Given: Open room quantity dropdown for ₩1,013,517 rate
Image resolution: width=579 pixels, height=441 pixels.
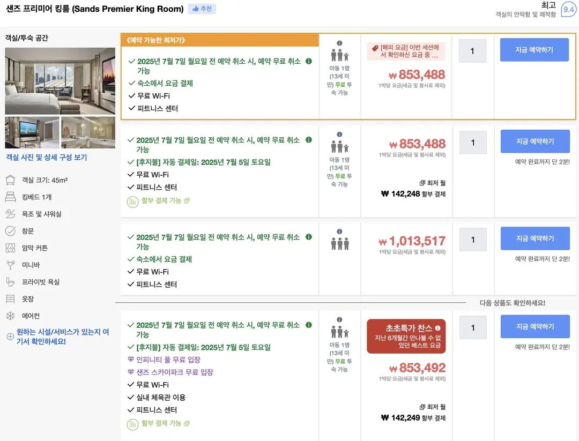Looking at the screenshot, I should (473, 240).
